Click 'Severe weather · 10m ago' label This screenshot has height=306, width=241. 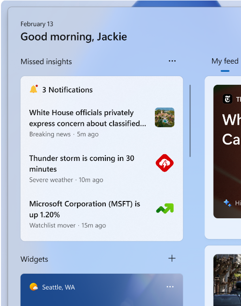pyautogui.click(x=66, y=180)
